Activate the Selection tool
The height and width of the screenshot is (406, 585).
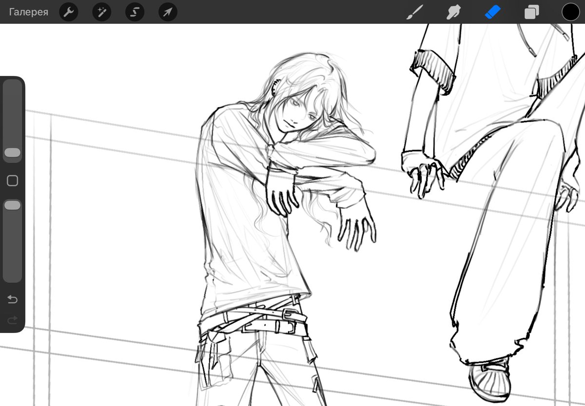(135, 12)
